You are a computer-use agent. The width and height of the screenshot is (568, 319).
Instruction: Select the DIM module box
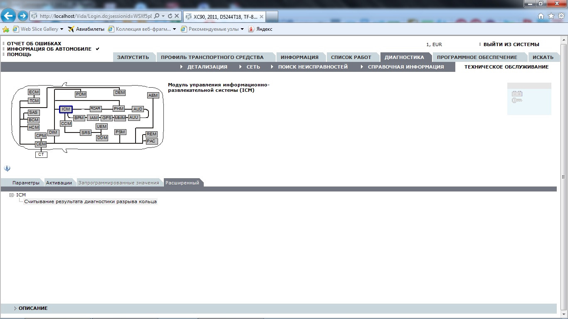[x=53, y=133]
